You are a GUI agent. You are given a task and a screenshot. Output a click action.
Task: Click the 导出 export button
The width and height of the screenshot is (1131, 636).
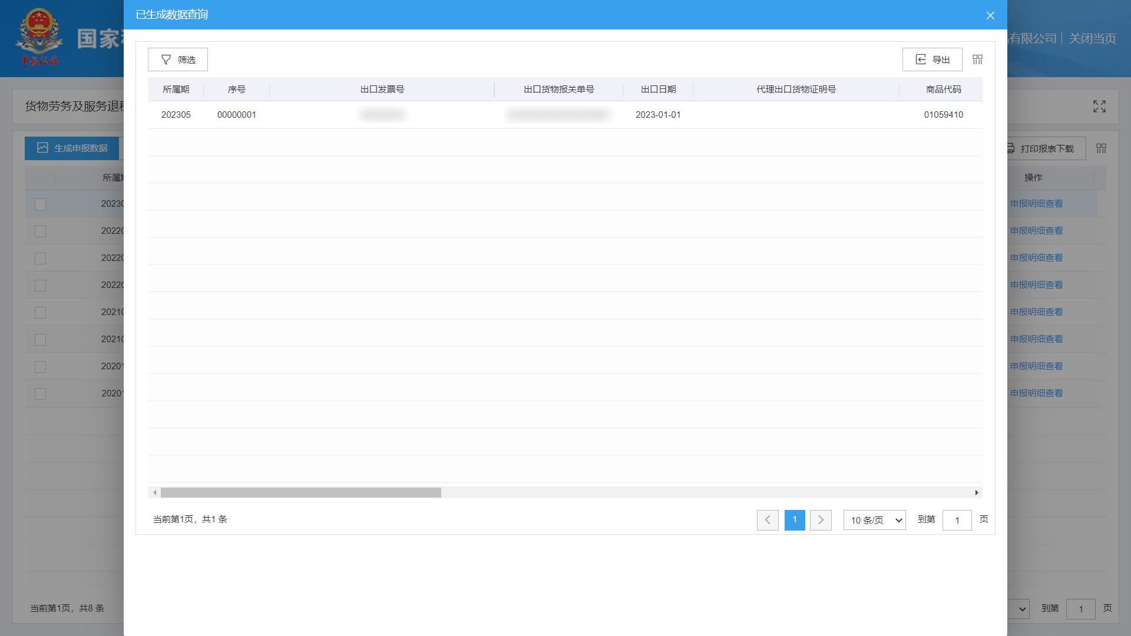pyautogui.click(x=932, y=59)
